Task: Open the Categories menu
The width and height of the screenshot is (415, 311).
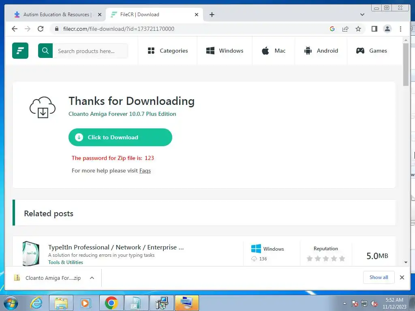Action: point(168,51)
